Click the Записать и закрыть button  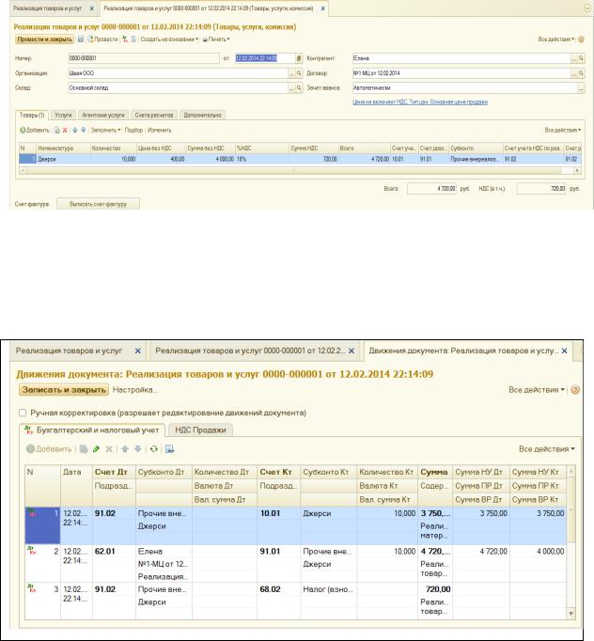click(64, 390)
